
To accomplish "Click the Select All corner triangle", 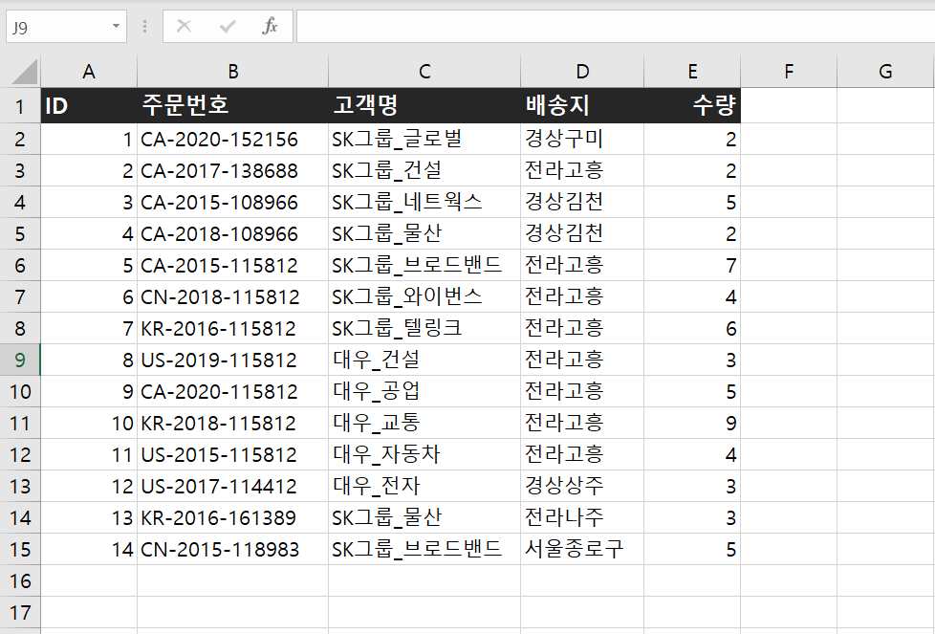I will (x=25, y=72).
